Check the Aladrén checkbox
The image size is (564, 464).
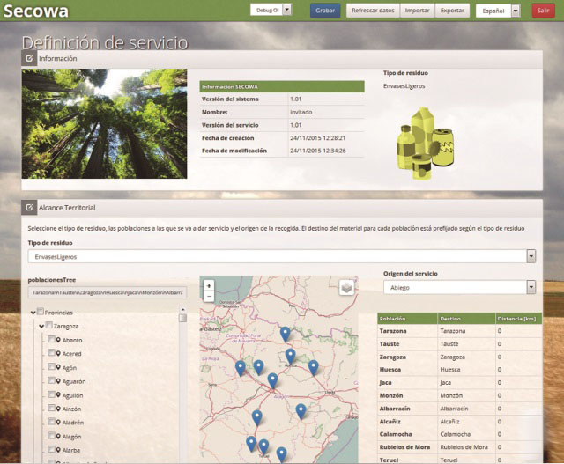click(51, 422)
